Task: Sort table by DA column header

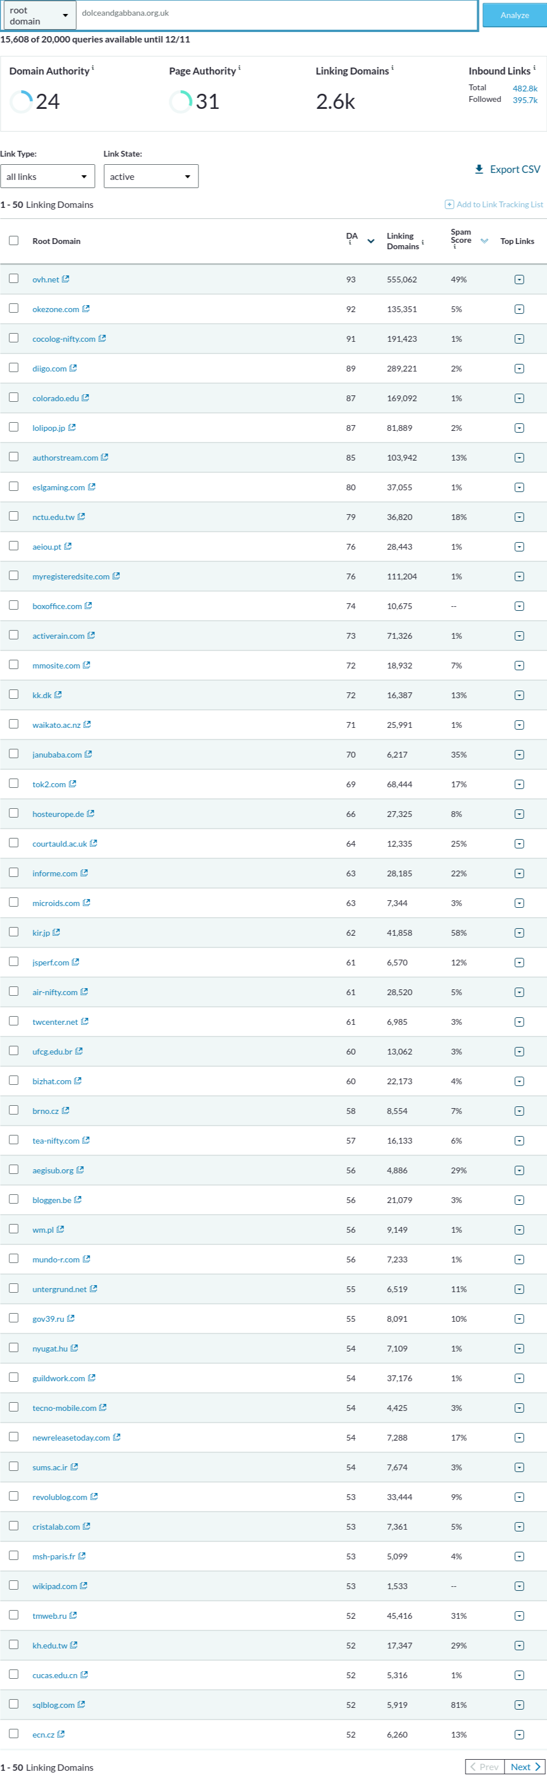Action: pyautogui.click(x=352, y=237)
